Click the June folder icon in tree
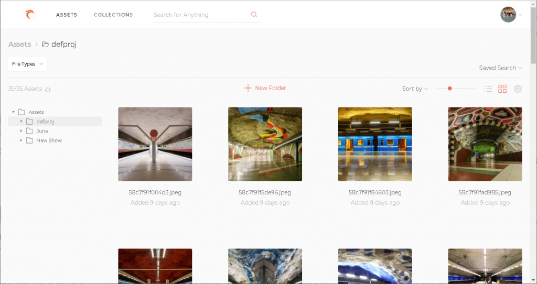Screen dimensions: 537x284 pyautogui.click(x=29, y=131)
